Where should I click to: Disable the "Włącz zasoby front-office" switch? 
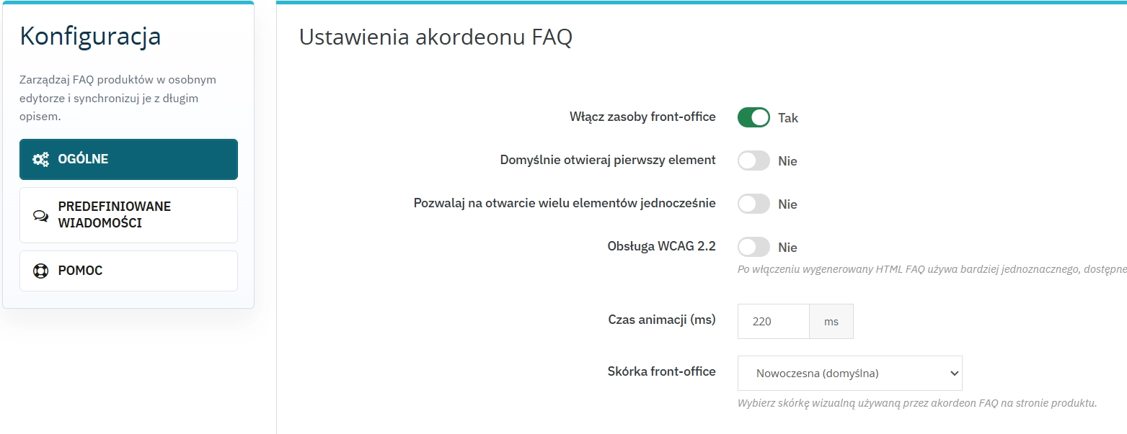(753, 117)
